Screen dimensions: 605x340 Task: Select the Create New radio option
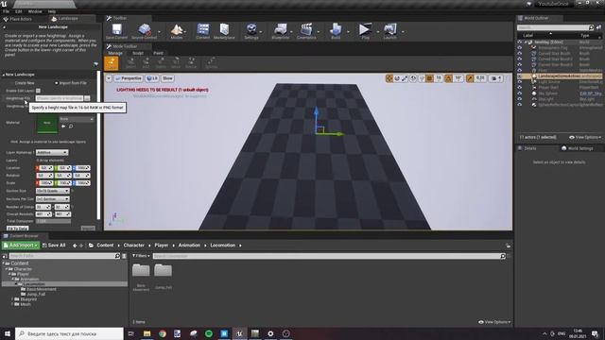(x=25, y=83)
